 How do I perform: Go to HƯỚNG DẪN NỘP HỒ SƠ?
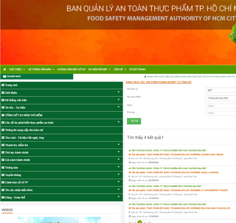(71, 69)
